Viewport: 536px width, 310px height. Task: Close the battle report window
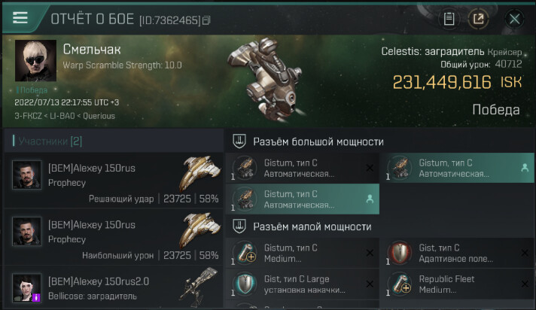tap(514, 19)
